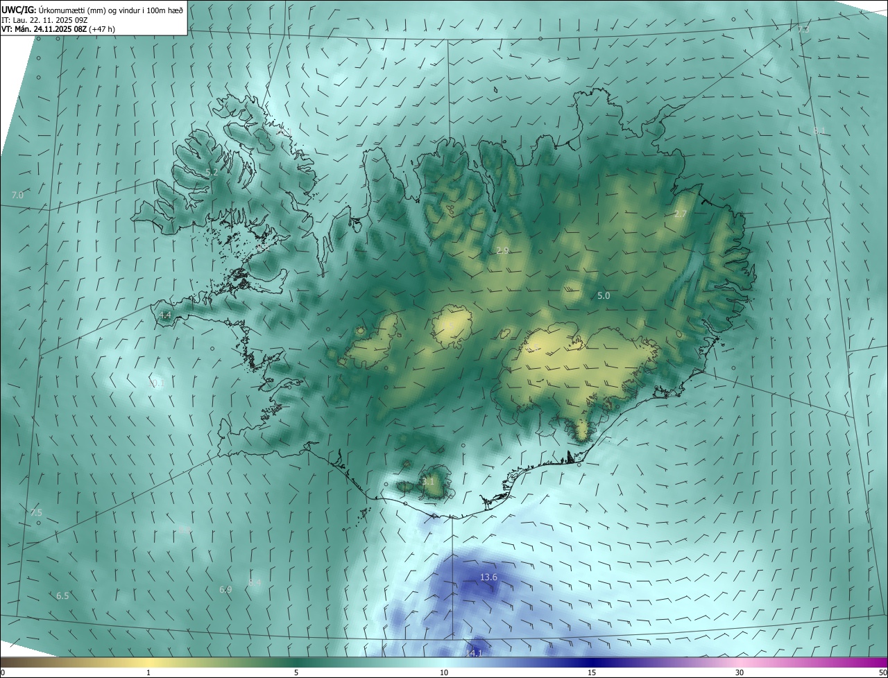This screenshot has width=888, height=678.
Task: Select the 'IT: Lau. 22. 11. 2025 09Z' line
Action: [x=44, y=20]
